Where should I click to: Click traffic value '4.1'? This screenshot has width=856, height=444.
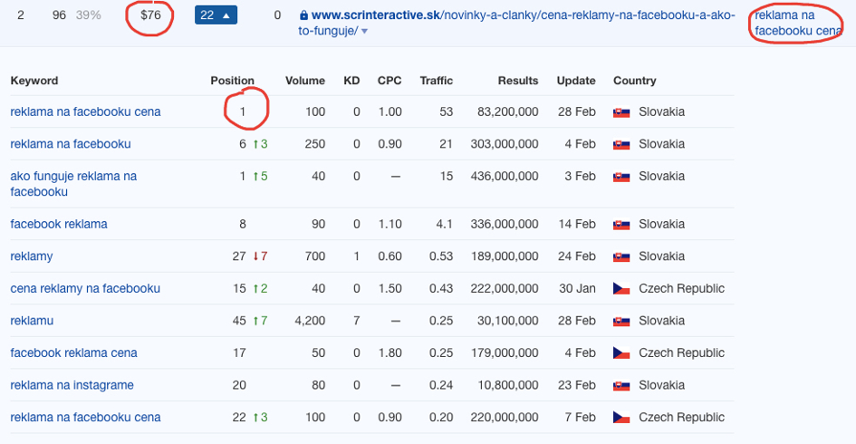(445, 225)
